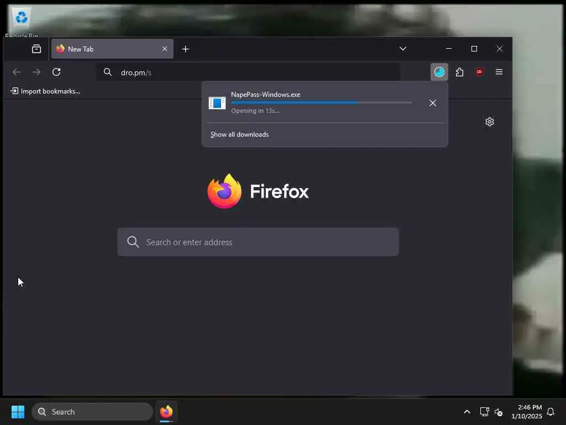Viewport: 566px width, 425px height.
Task: Open Firefox View from the tab strip
Action: tap(36, 49)
